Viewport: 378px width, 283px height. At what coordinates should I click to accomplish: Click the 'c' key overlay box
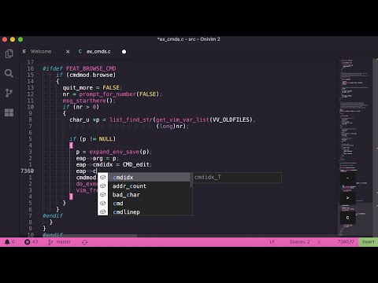click(x=347, y=218)
